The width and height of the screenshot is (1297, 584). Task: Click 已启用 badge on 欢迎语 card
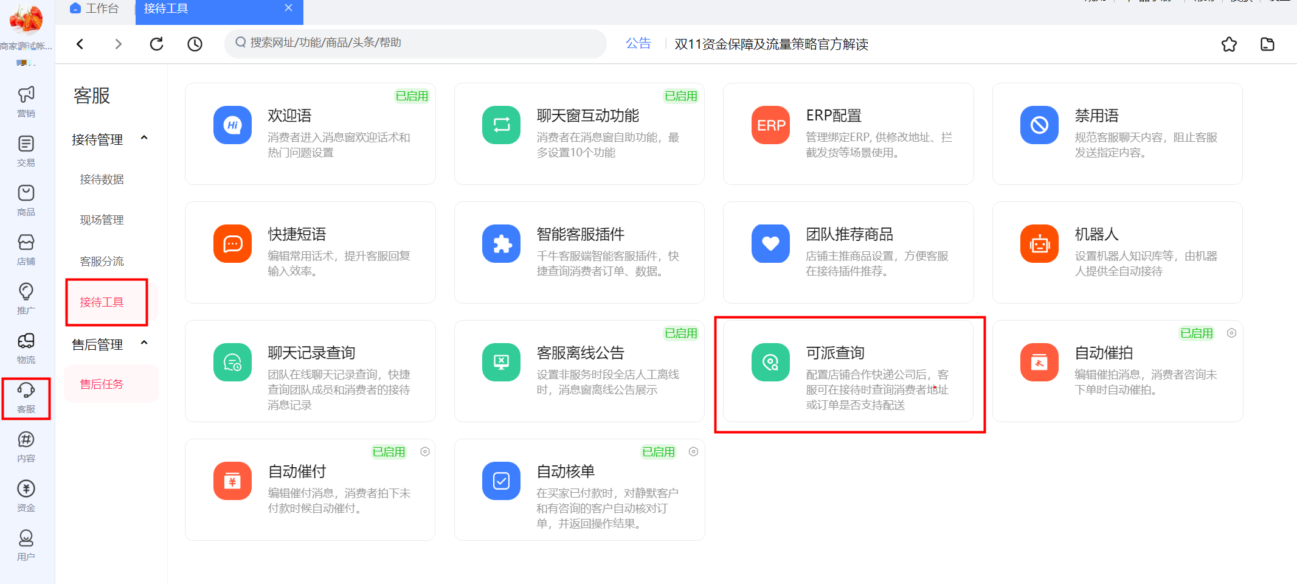(x=412, y=96)
